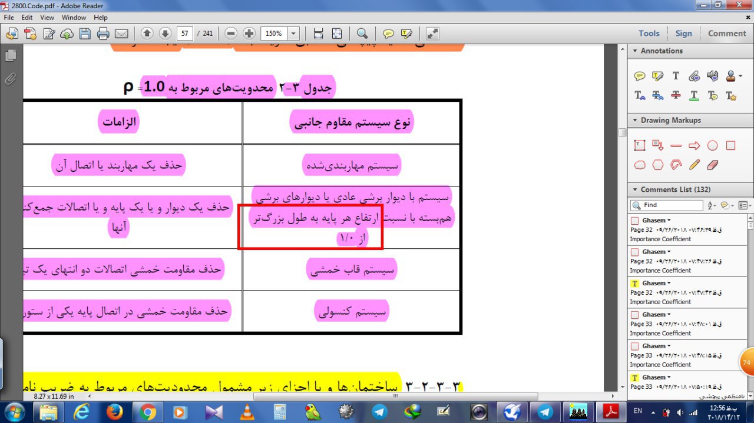This screenshot has height=423, width=754.
Task: Select the Draw Polygon tool
Action: [x=658, y=165]
